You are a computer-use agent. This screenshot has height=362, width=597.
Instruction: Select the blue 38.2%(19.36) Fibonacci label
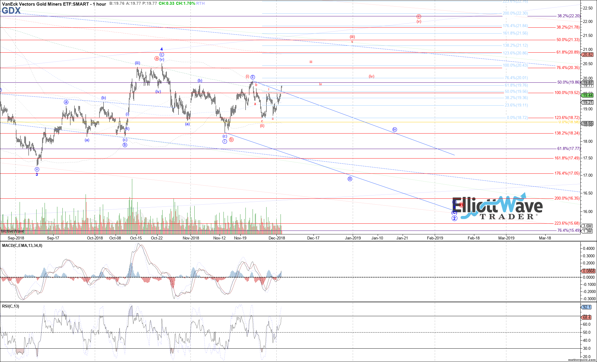[x=516, y=98]
